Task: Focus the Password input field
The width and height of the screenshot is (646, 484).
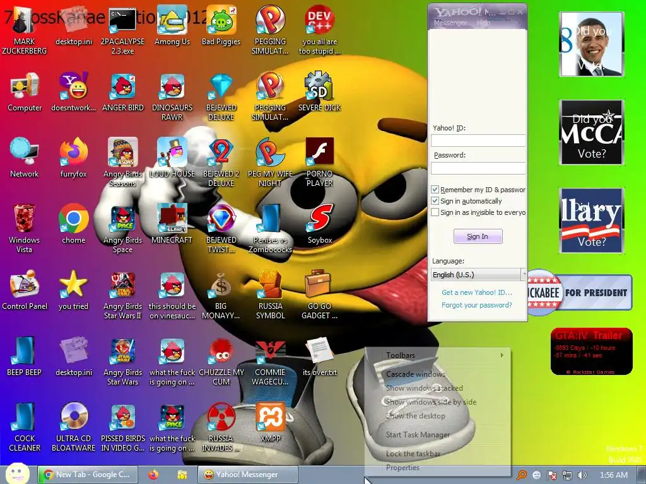Action: coord(478,168)
